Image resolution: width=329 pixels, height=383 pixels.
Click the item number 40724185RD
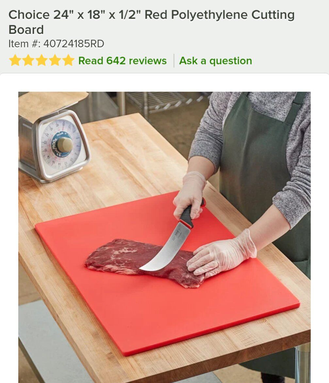point(74,44)
